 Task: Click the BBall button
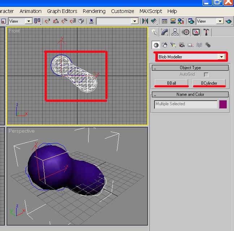point(171,83)
